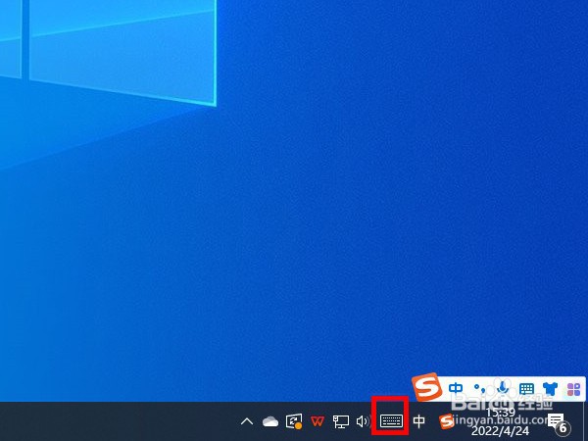Open the sync tray icon with orange dot

294,421
